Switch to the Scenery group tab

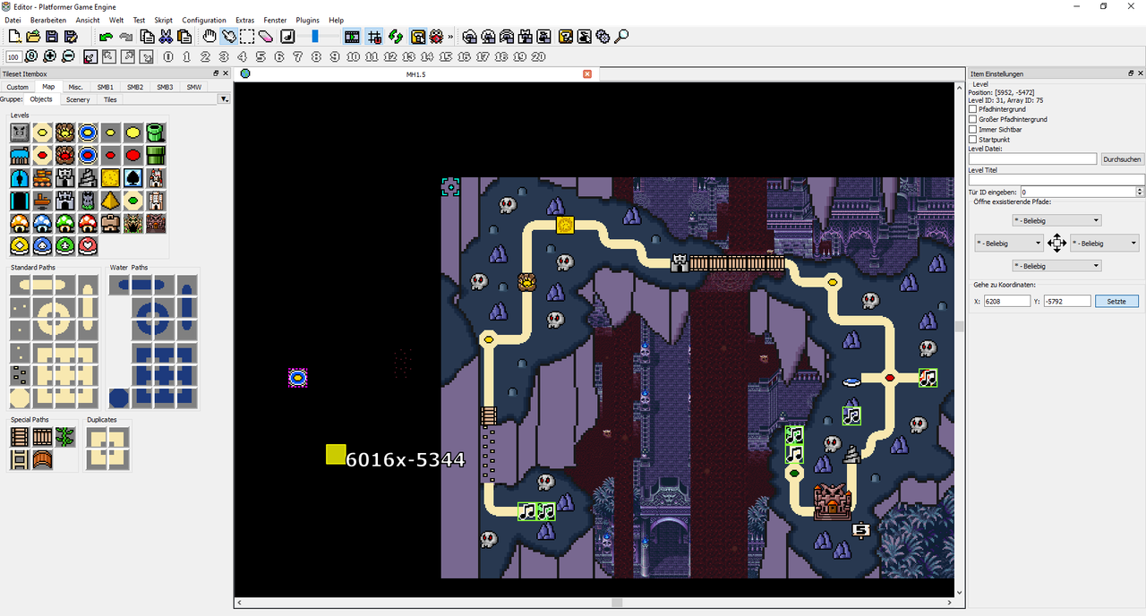[x=78, y=99]
